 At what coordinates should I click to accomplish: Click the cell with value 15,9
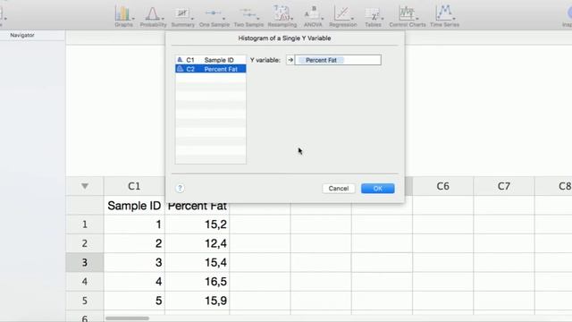click(x=198, y=301)
